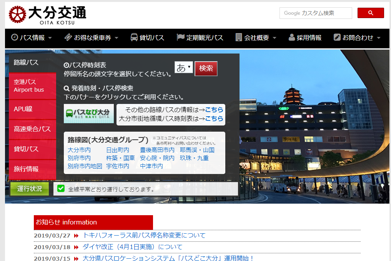
Task: Click the person icon beside 採用情報
Action: click(x=291, y=37)
